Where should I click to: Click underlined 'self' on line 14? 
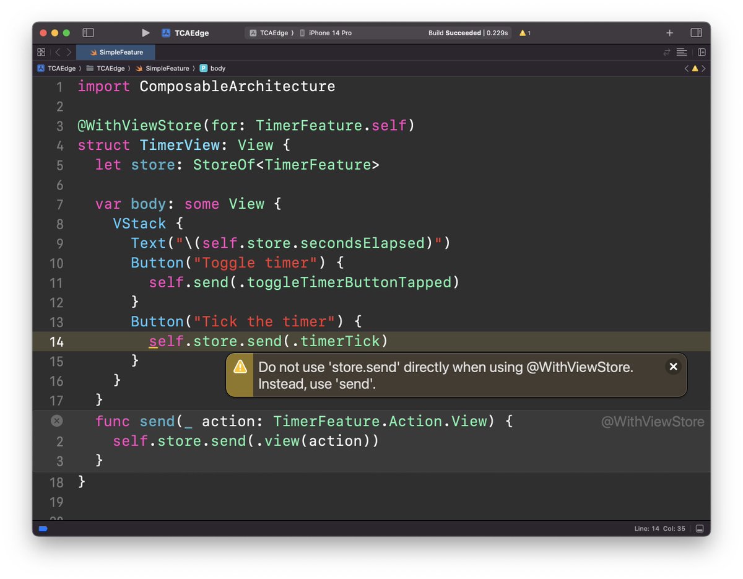(167, 341)
